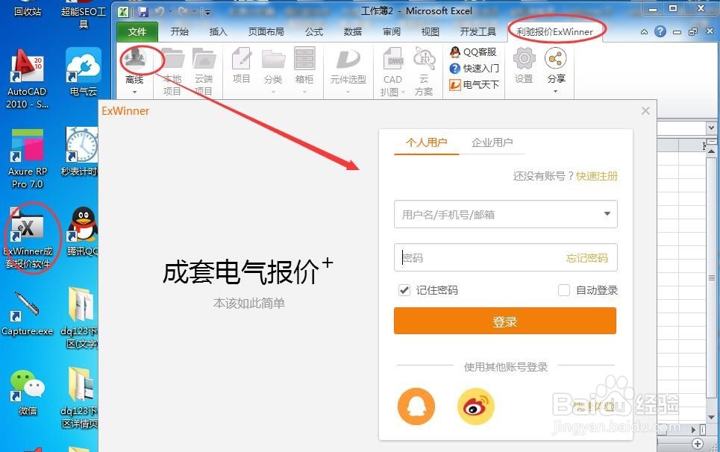Open the 电气天下 link in ribbon

coord(475,84)
